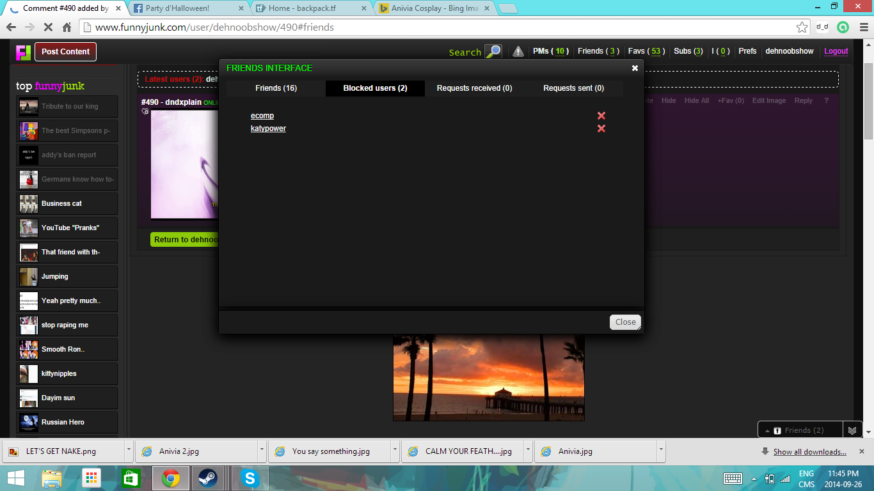Image resolution: width=874 pixels, height=491 pixels.
Task: Click the Post Content button
Action: [65, 52]
